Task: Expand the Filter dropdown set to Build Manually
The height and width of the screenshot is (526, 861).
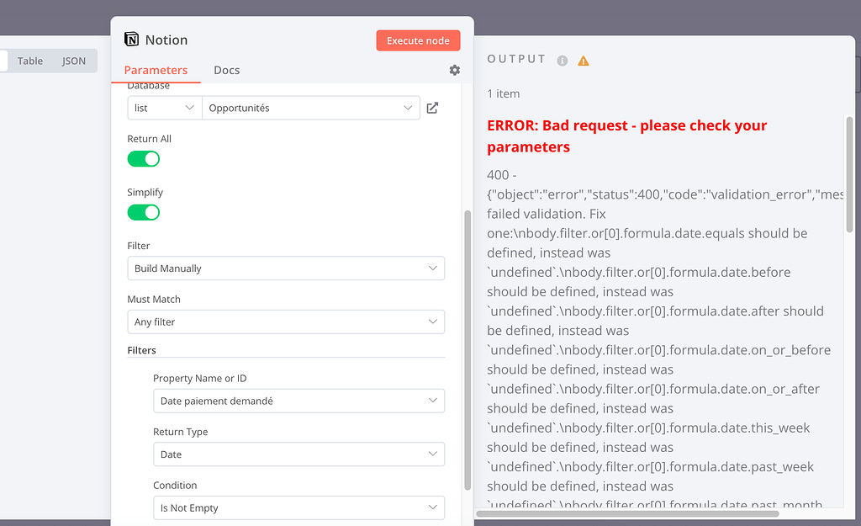Action: [286, 268]
